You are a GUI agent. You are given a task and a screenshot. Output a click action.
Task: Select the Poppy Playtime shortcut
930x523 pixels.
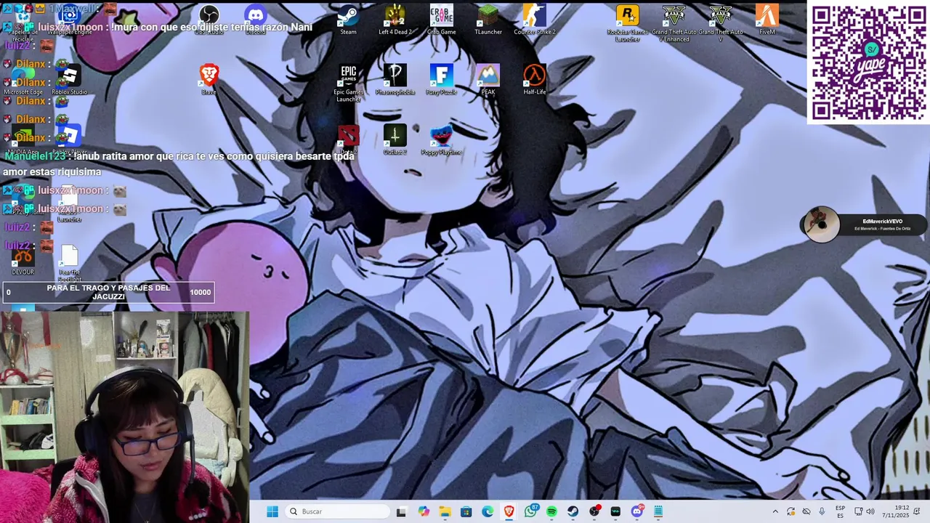coord(442,140)
